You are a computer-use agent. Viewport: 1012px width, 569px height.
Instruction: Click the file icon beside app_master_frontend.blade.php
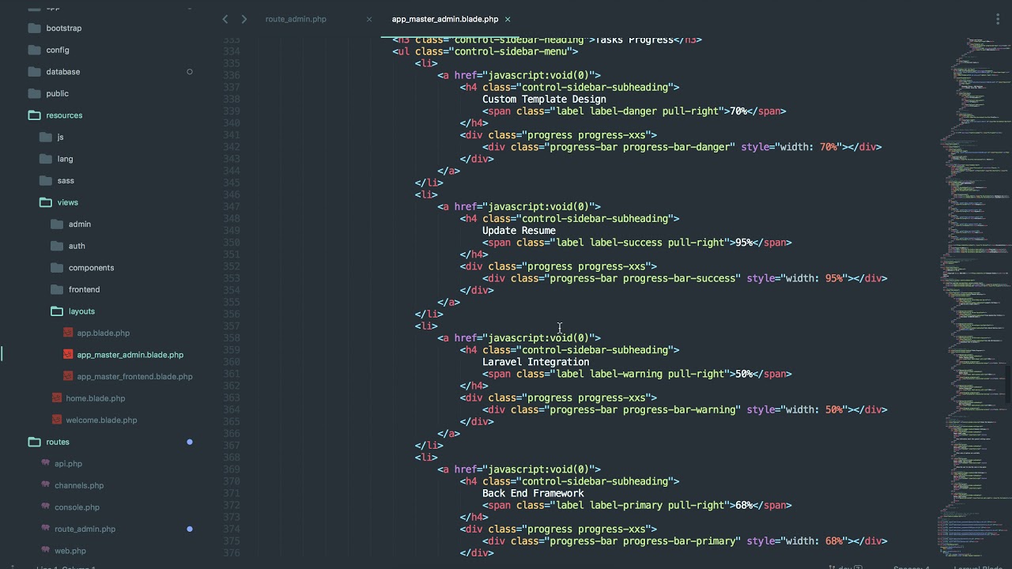tap(68, 376)
